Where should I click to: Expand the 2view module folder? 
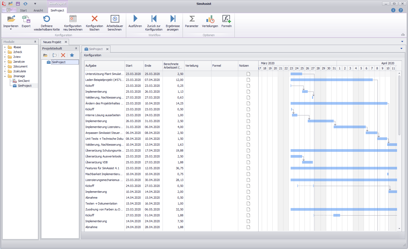point(5,57)
